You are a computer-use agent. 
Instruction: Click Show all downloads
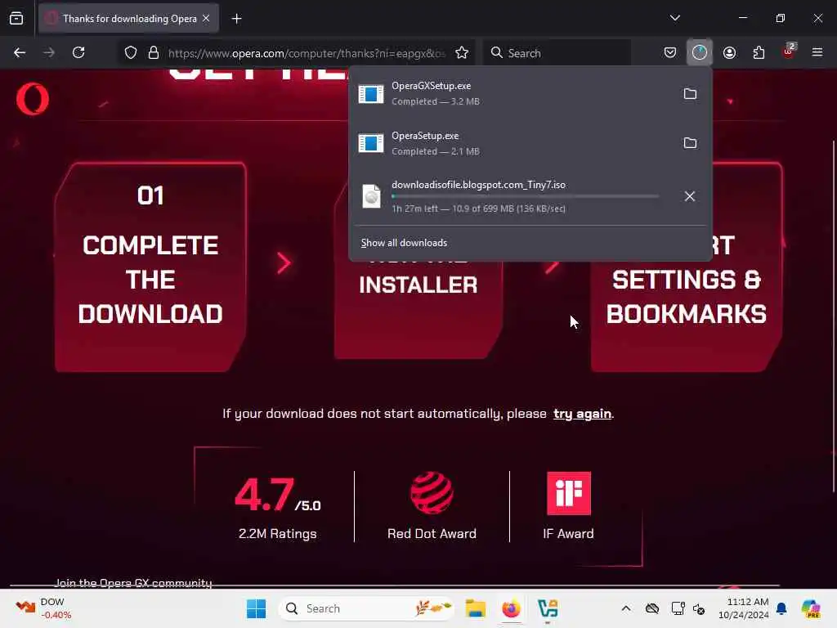(404, 243)
